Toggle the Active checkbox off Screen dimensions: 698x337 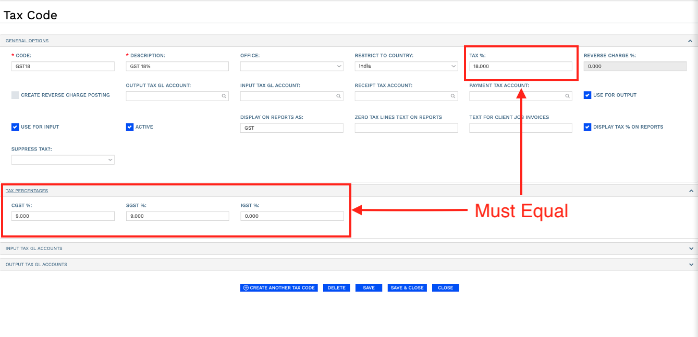click(130, 127)
